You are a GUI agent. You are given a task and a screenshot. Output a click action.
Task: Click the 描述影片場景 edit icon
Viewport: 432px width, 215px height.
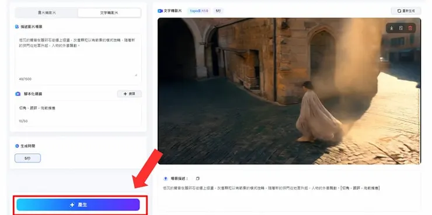[17, 27]
